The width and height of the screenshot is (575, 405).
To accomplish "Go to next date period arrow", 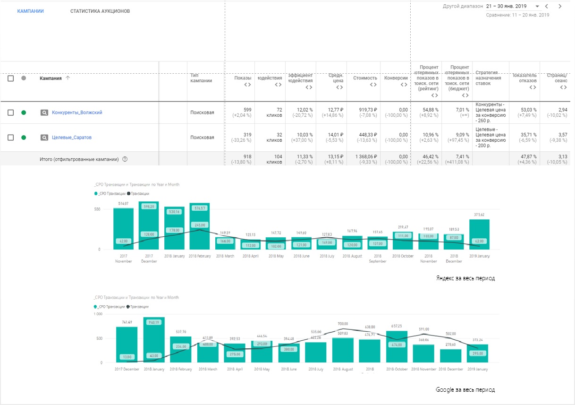I will [x=560, y=7].
